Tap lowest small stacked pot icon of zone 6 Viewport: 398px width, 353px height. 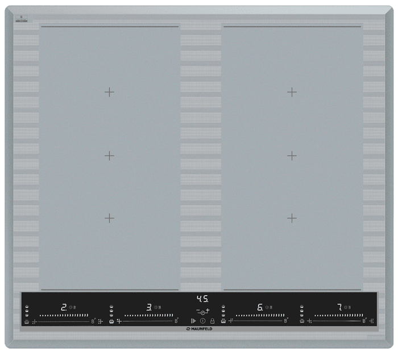(x=223, y=315)
